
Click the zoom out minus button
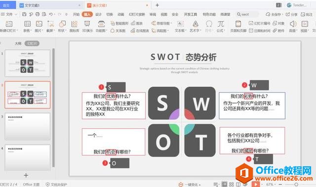[x=280, y=184]
